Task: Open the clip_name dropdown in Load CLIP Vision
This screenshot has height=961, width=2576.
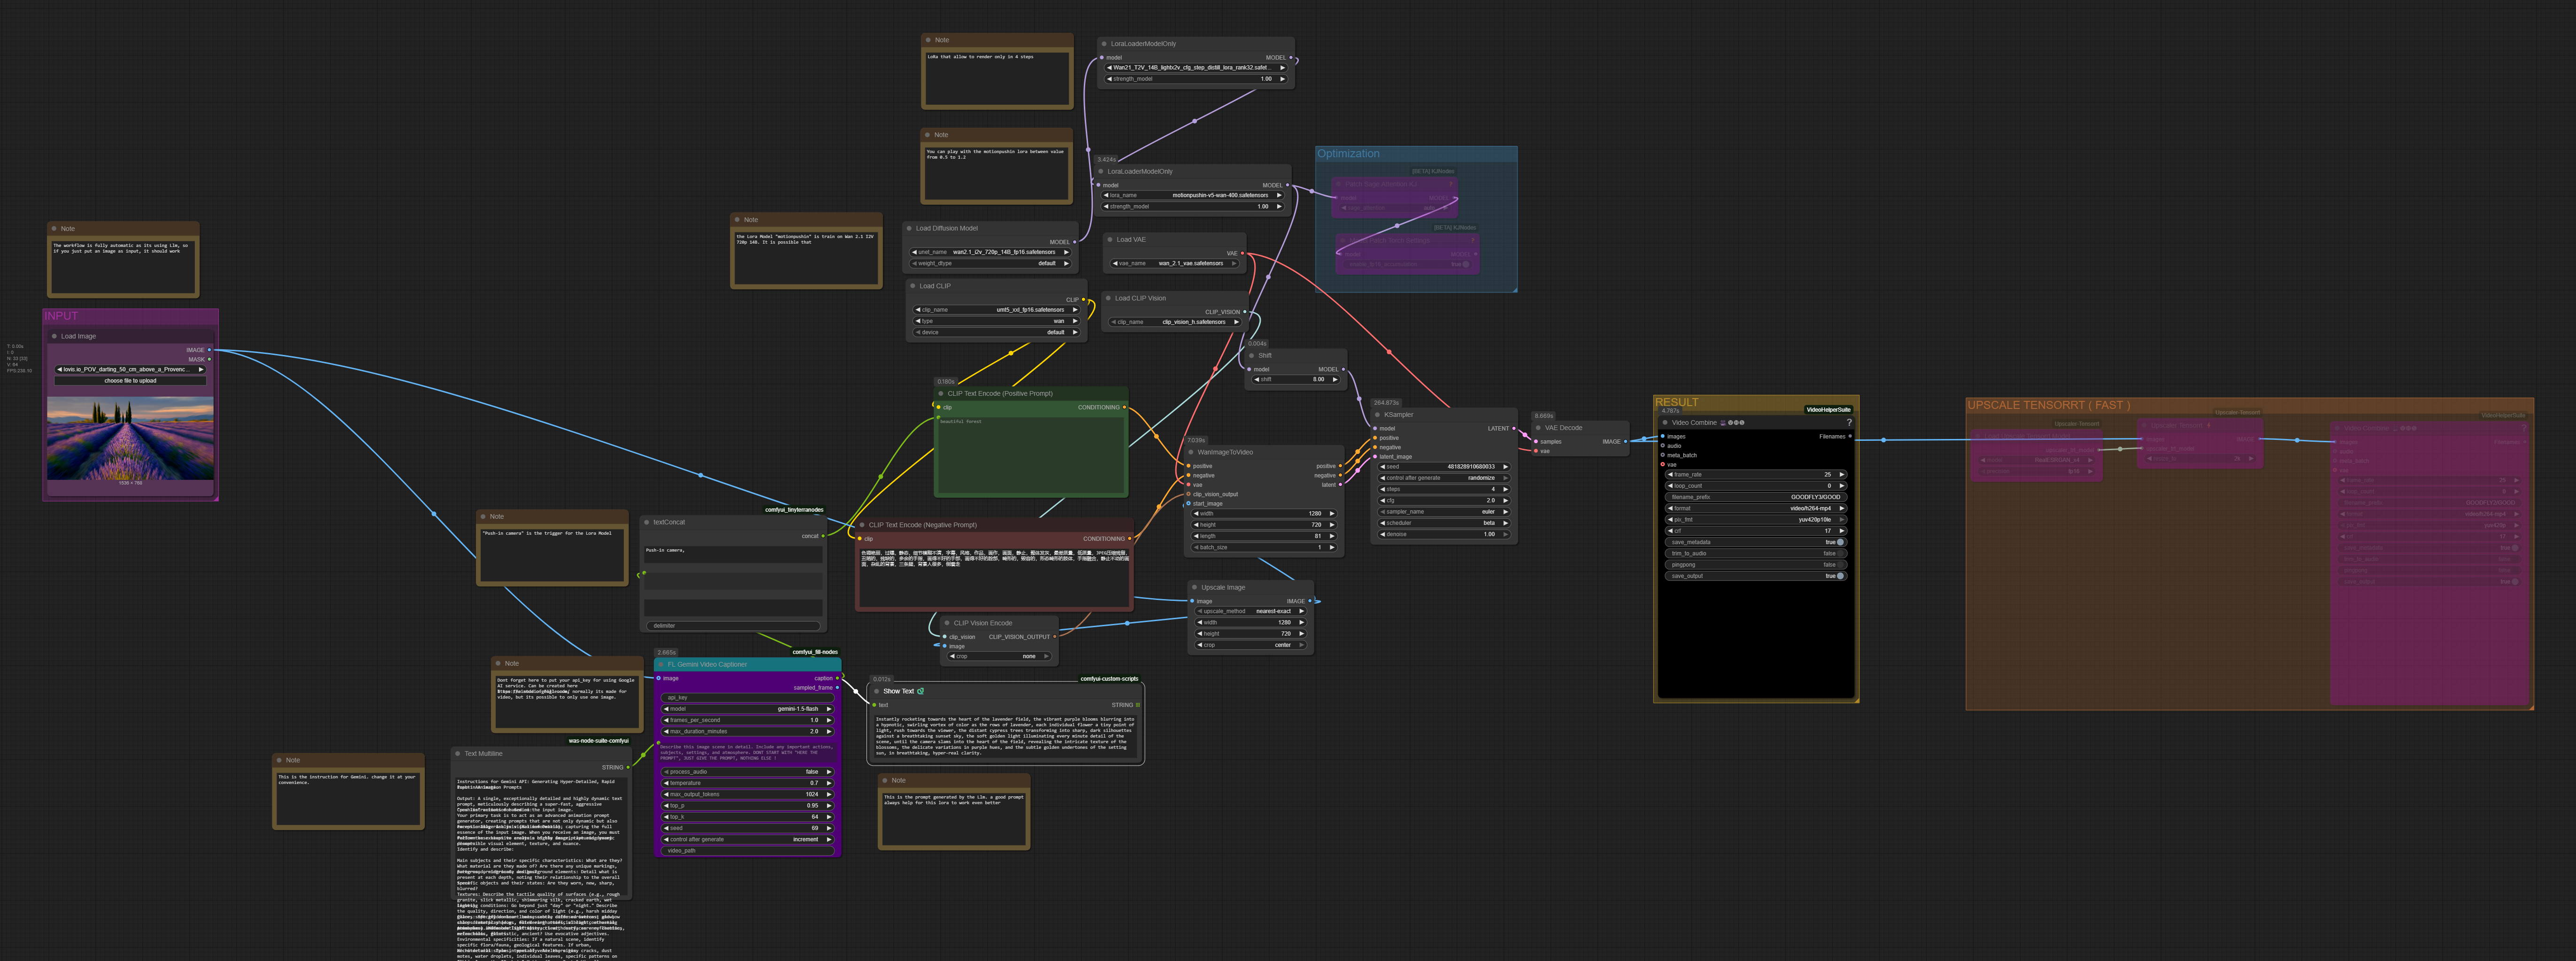Action: [x=1175, y=322]
